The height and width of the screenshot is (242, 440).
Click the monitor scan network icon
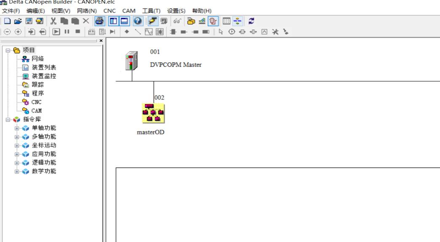point(164,21)
